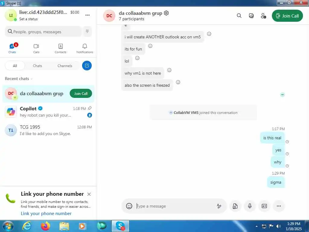This screenshot has height=232, width=309.
Task: Click the pin icon on the Copilot chat
Action: pos(90,108)
